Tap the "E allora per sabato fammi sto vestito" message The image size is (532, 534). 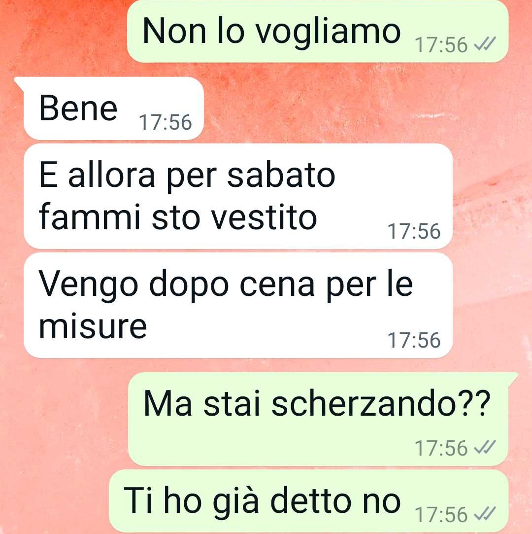238,196
